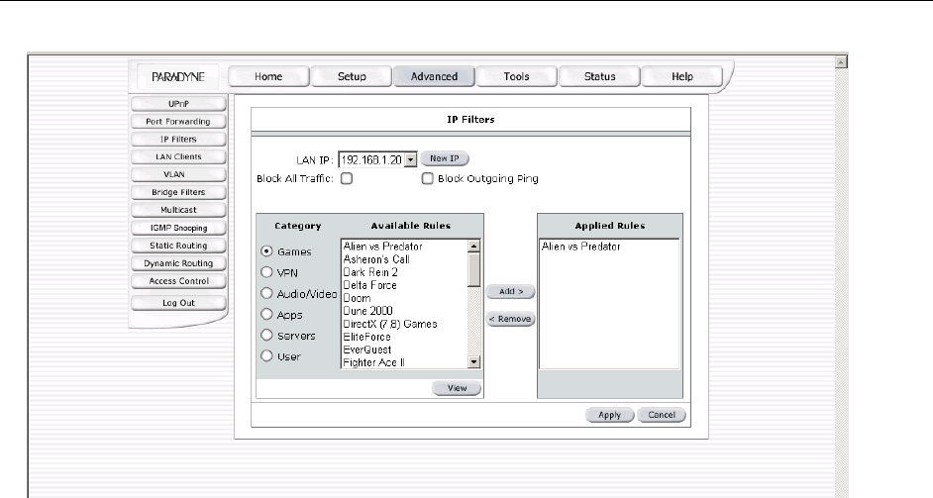933x498 pixels.
Task: Click the < Remove button
Action: click(x=510, y=319)
